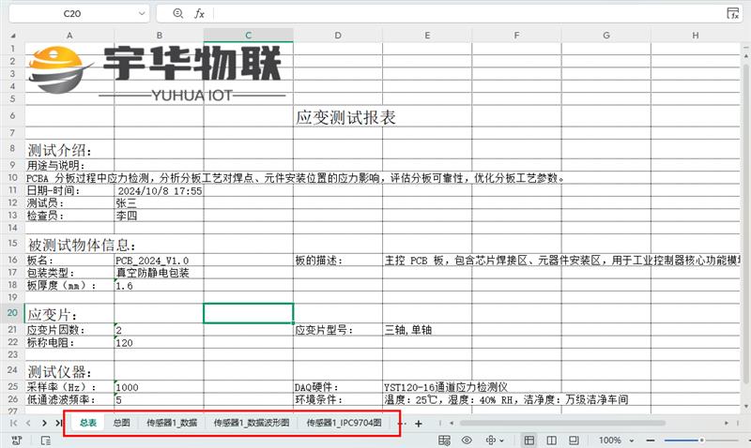Expand the formula bar with right-edge icon
Image resolution: width=751 pixels, height=448 pixels.
tap(733, 14)
